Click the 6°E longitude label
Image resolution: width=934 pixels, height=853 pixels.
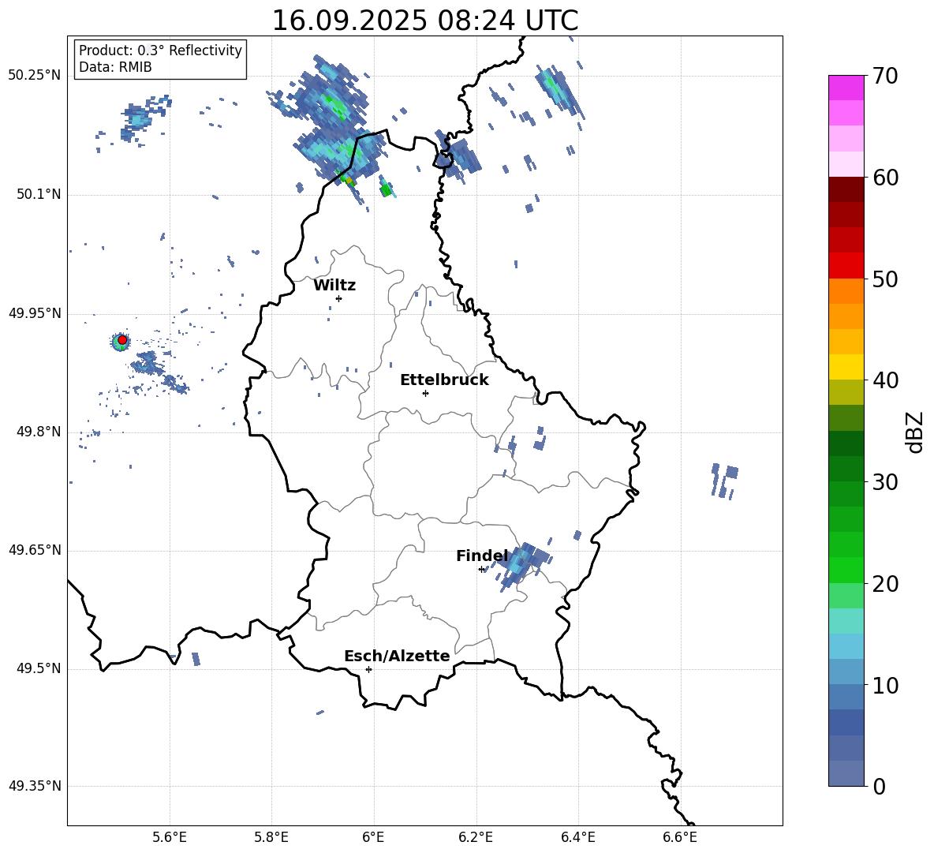click(x=373, y=837)
